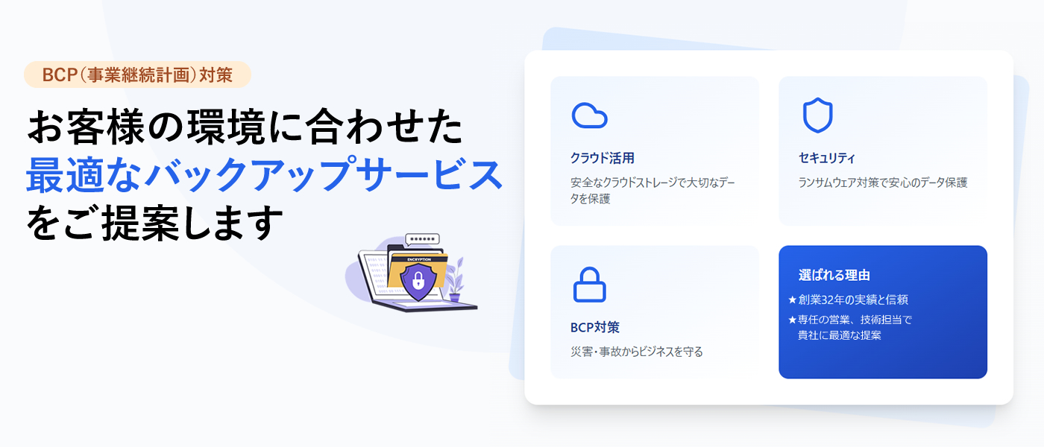Screen dimensions: 1044x447
Task: Click the shield security icon
Action: tap(817, 115)
